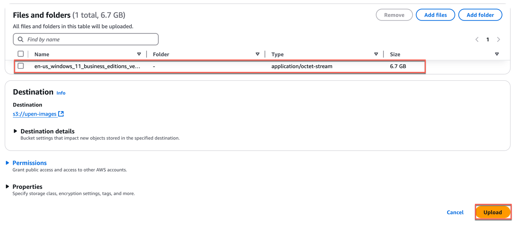The image size is (517, 225).
Task: Click application/octet-stream type cell
Action: click(x=302, y=66)
